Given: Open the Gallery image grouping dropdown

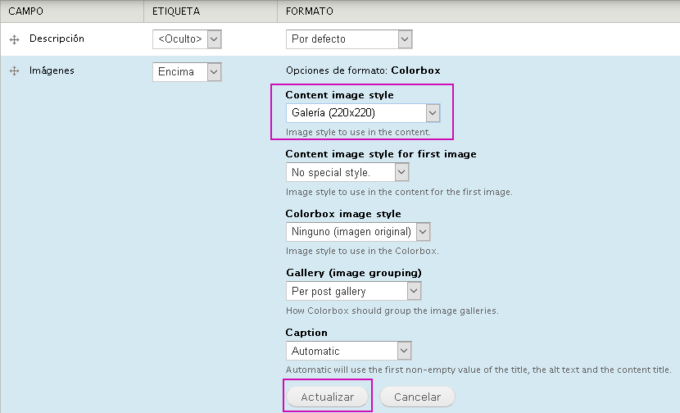Looking at the screenshot, I should pos(353,292).
